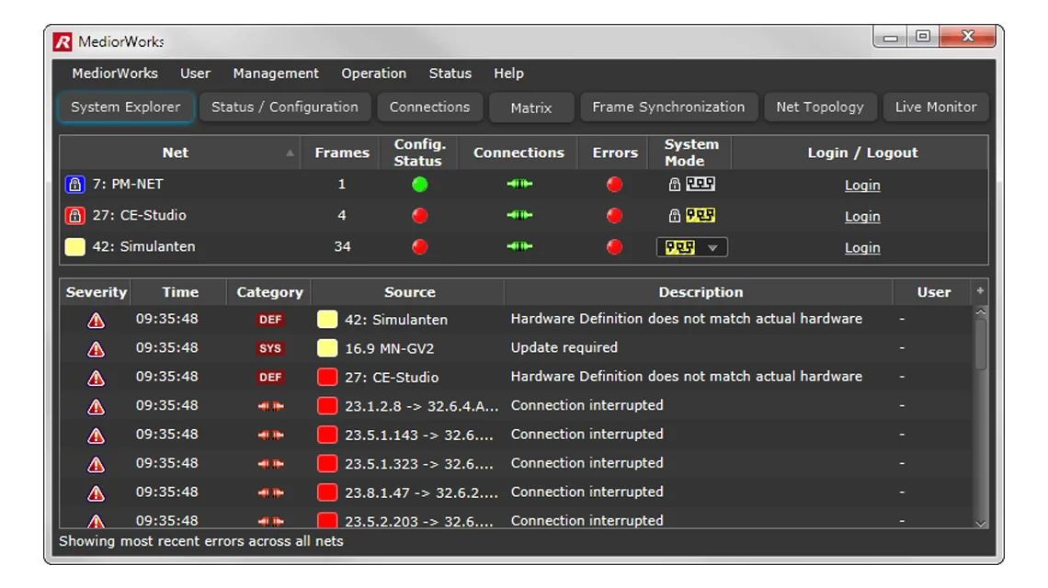
Task: Click the red config status indicator of 42: Simulanten net row
Action: coord(420,246)
